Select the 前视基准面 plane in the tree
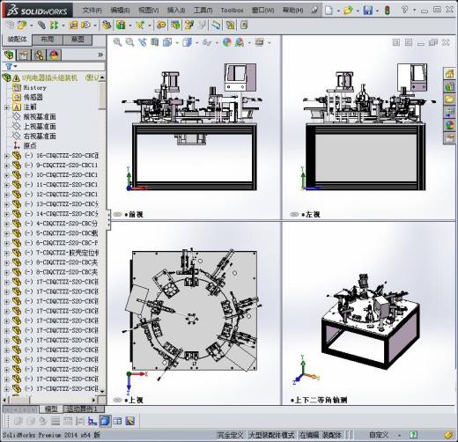Screen dimensions: 458x442 40,117
